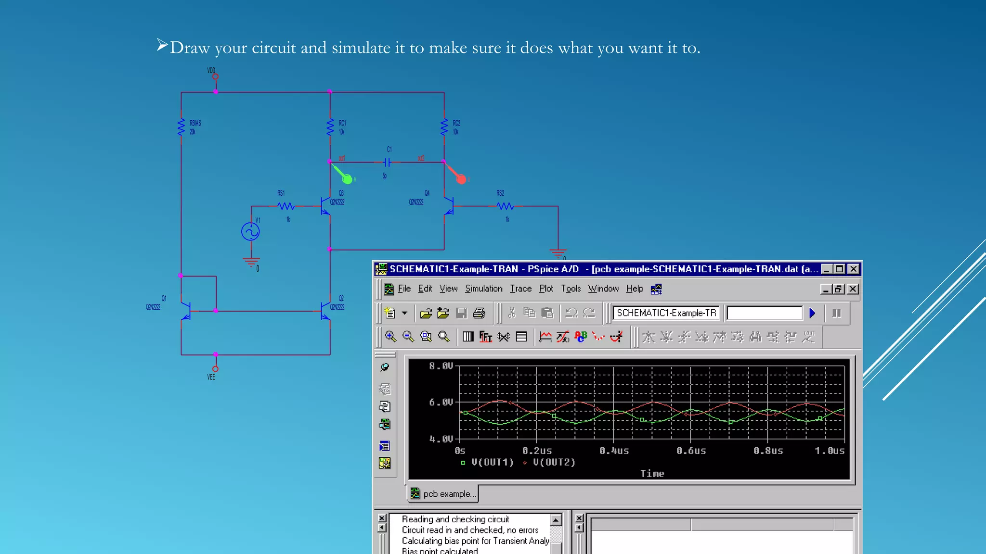Click the Cursor Trough icon

pos(666,337)
